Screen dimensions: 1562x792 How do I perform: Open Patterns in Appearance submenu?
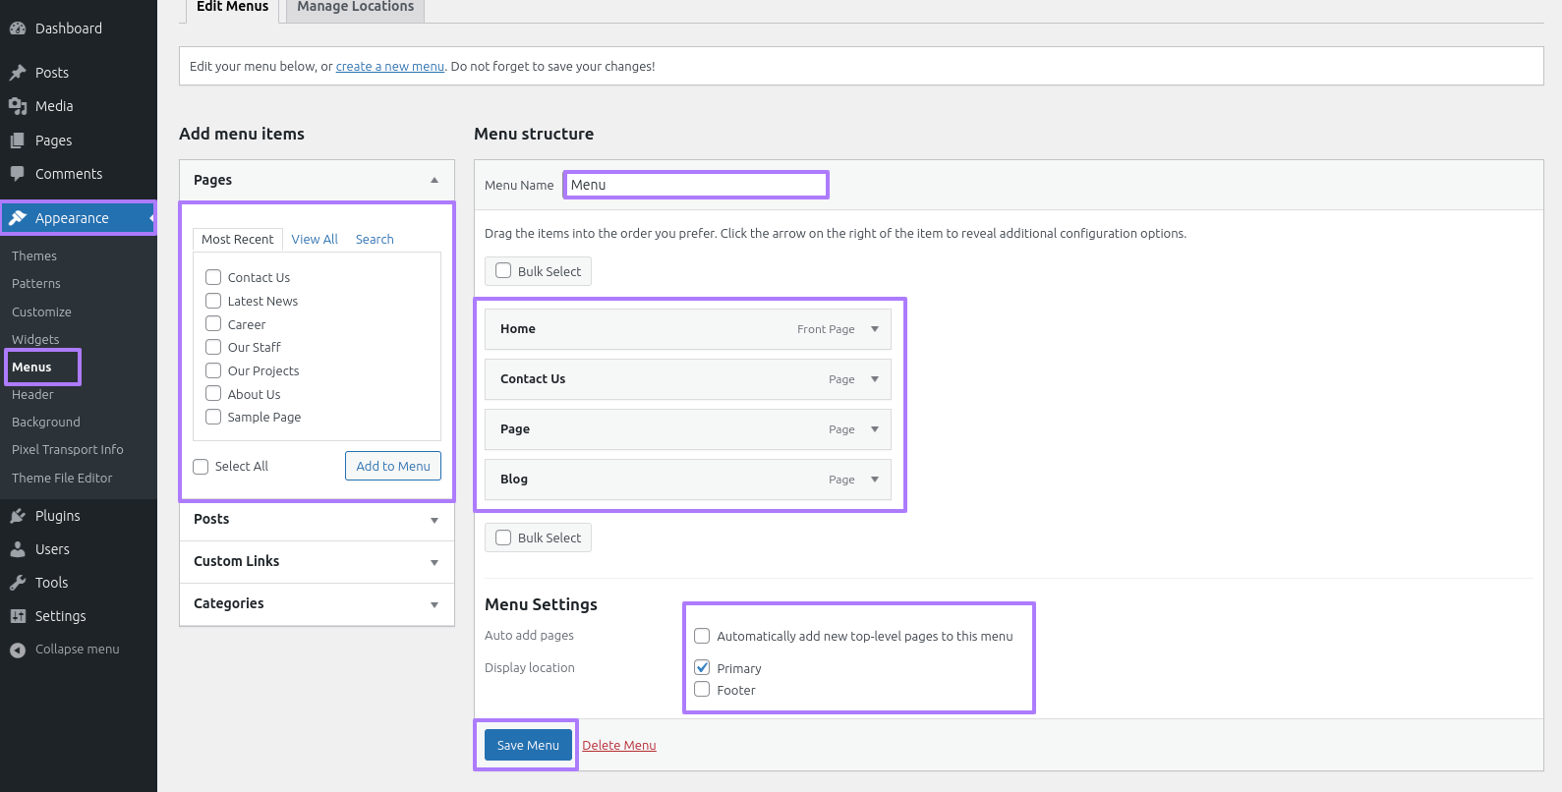tap(36, 284)
